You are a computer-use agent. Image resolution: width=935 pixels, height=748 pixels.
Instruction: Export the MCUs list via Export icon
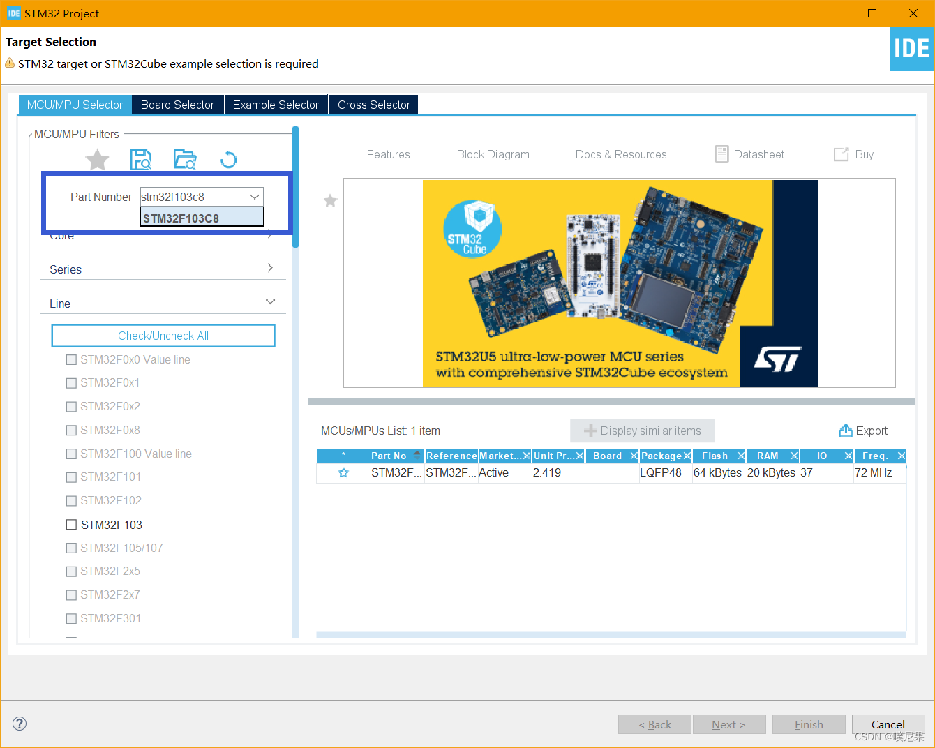pos(845,431)
